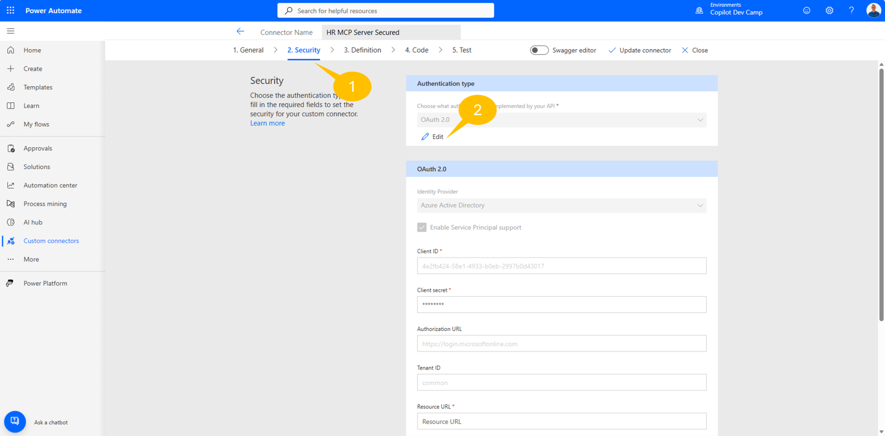Collapse the left navigation hamburger menu

pos(11,31)
